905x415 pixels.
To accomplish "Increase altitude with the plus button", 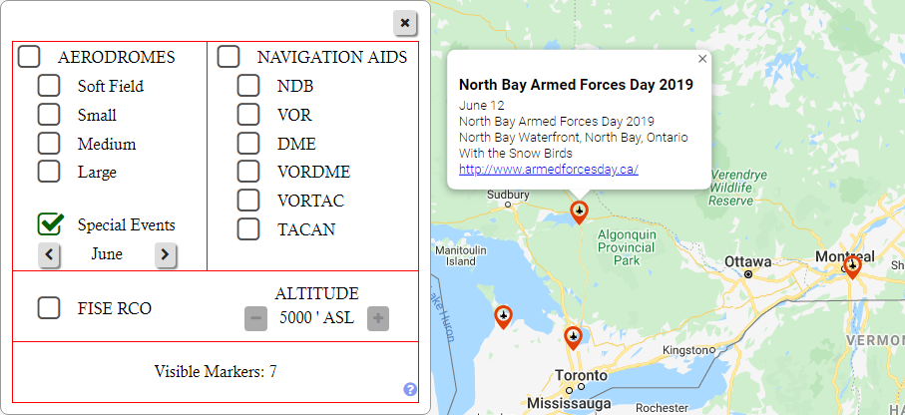I will point(377,319).
